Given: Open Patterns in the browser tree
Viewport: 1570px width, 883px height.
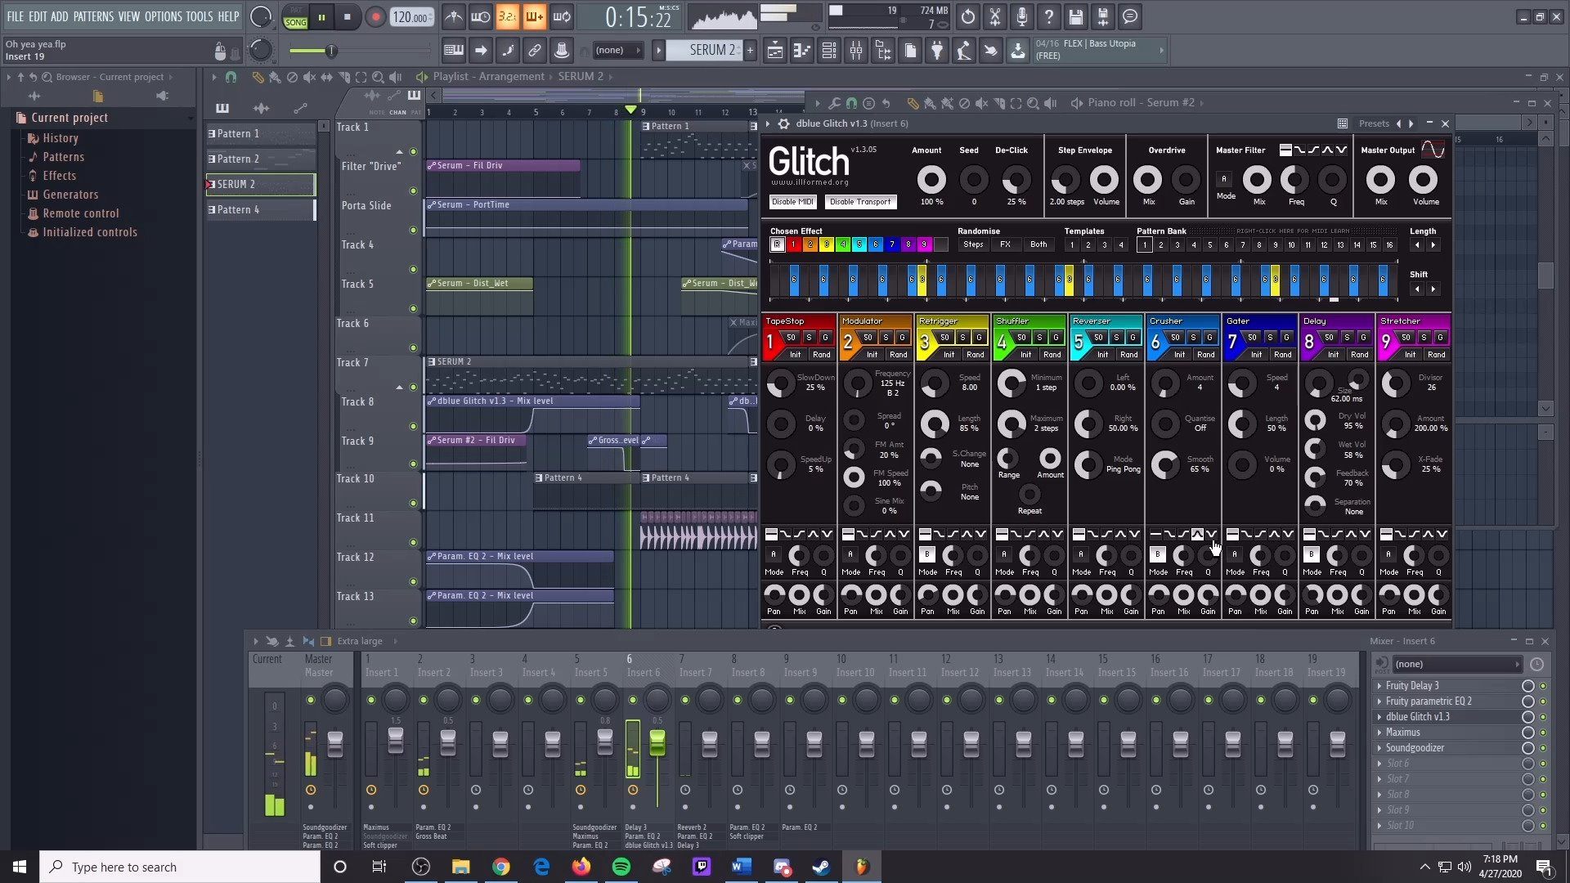Looking at the screenshot, I should (x=63, y=157).
